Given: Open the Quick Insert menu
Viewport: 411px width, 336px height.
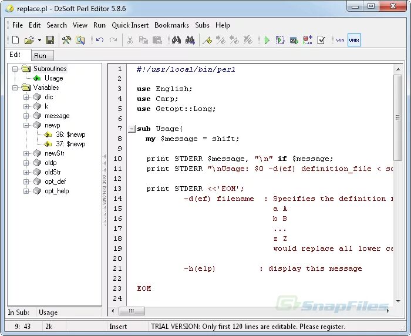Looking at the screenshot, I should [130, 25].
